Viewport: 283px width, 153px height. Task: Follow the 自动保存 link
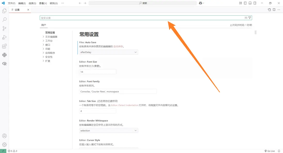(x=118, y=46)
